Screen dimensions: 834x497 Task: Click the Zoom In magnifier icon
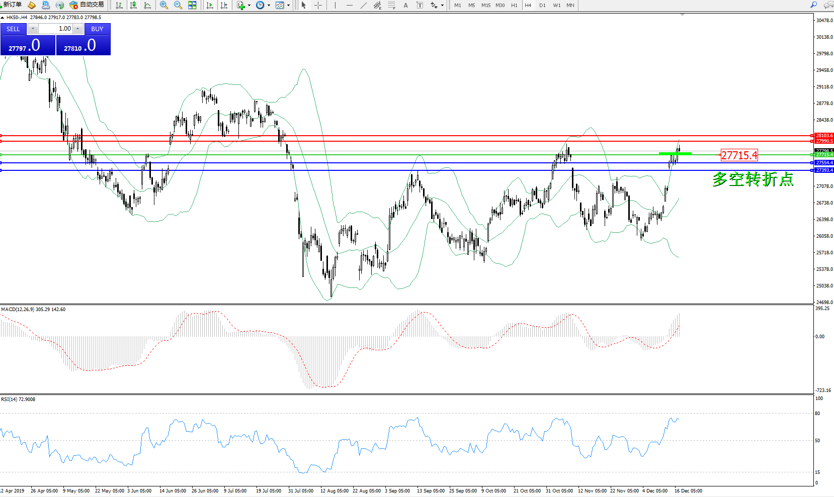[x=164, y=5]
